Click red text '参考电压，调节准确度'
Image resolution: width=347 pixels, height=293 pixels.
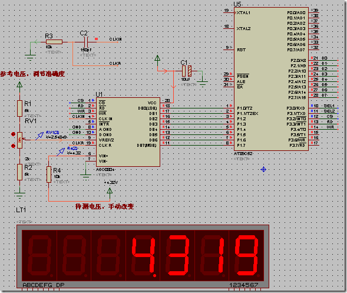pos(32,74)
